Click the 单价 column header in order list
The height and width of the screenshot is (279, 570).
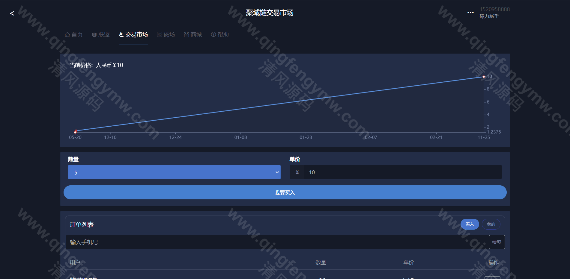pyautogui.click(x=408, y=263)
